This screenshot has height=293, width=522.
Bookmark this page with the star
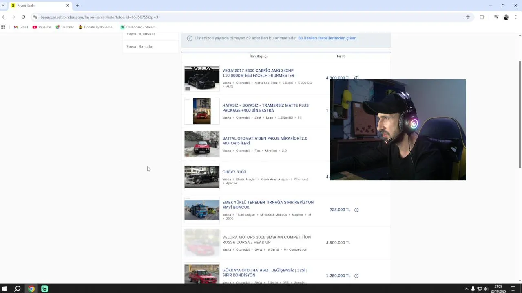pyautogui.click(x=468, y=17)
